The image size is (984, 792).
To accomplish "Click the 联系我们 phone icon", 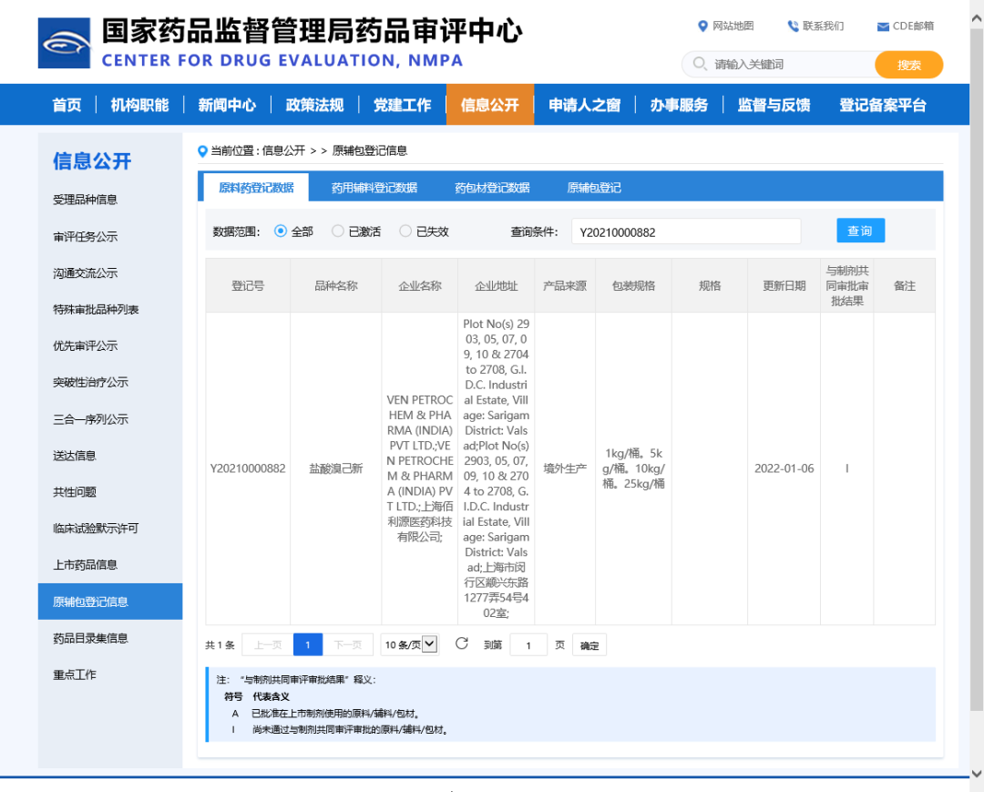I will click(793, 26).
